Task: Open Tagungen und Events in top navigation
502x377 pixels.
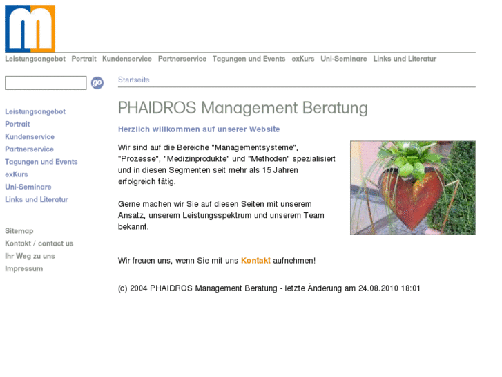Action: [x=249, y=59]
